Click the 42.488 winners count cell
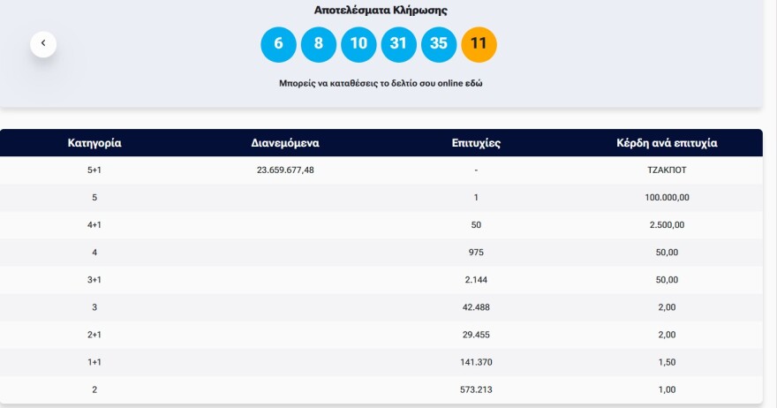Screen dimensions: 777x408 [x=476, y=307]
